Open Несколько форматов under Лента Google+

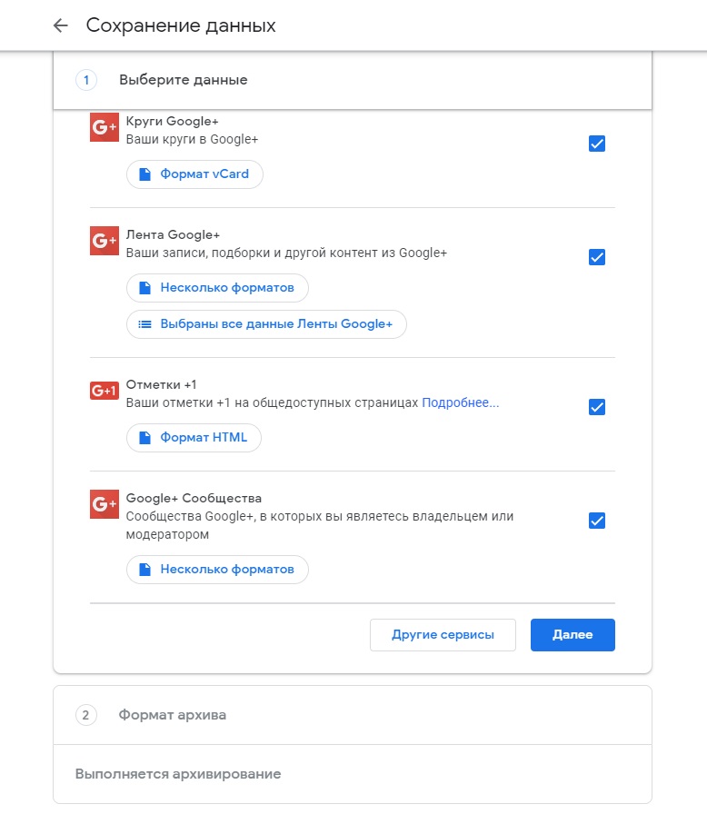[217, 288]
